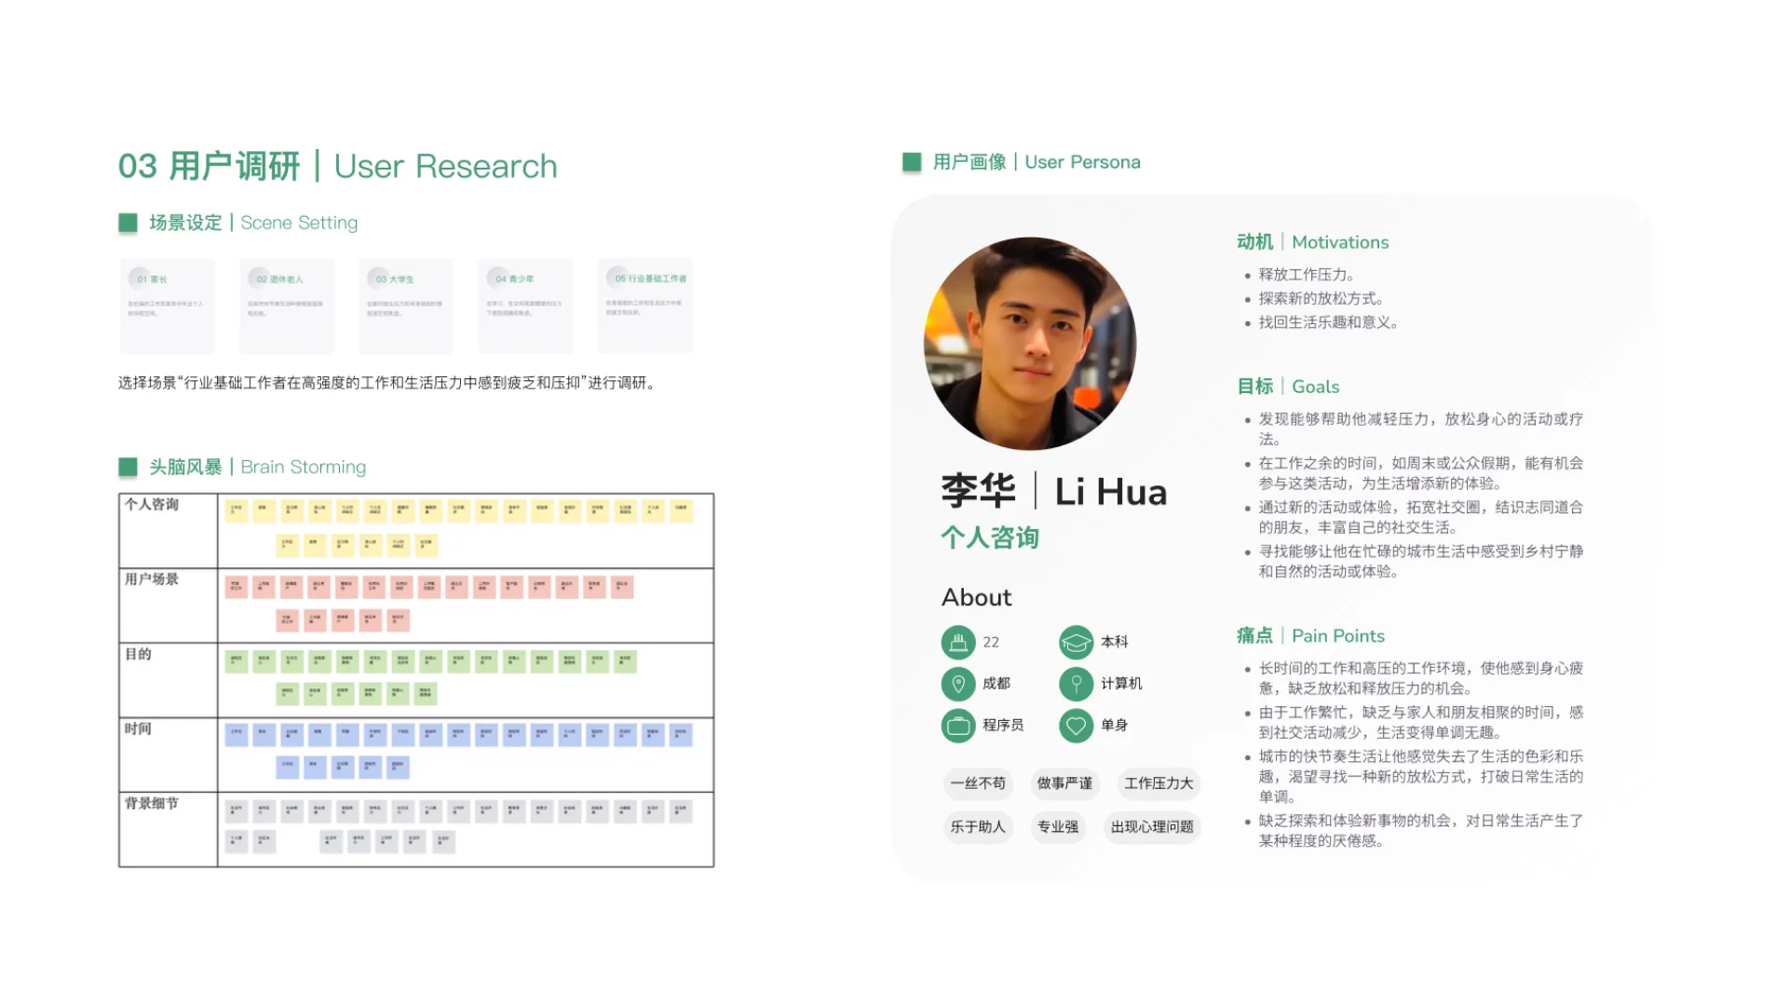Click green square beside 头脑风暴 heading
Viewport: 1789px width, 1007px height.
click(128, 467)
